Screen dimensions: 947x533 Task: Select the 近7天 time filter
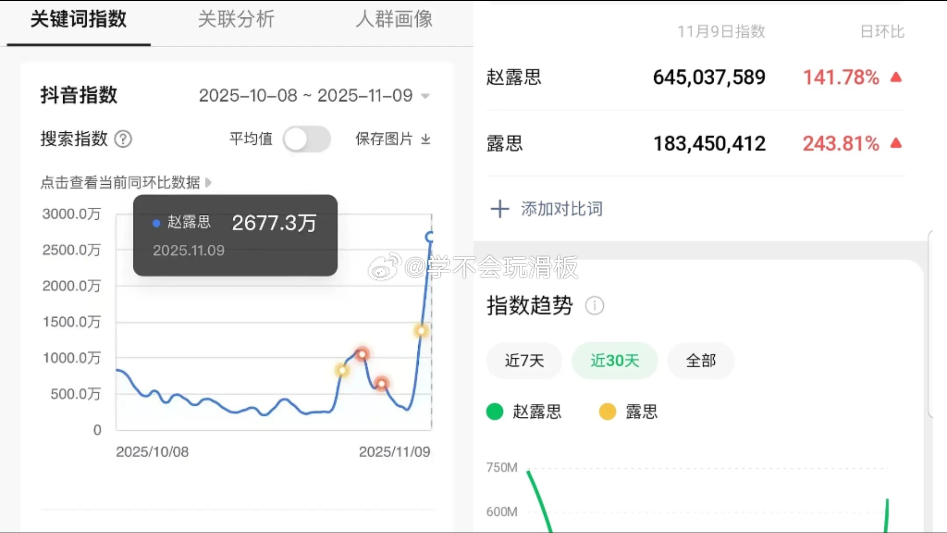[x=524, y=360]
